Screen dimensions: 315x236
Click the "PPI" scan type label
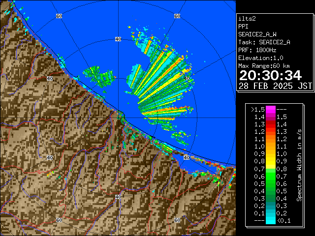click(x=243, y=27)
